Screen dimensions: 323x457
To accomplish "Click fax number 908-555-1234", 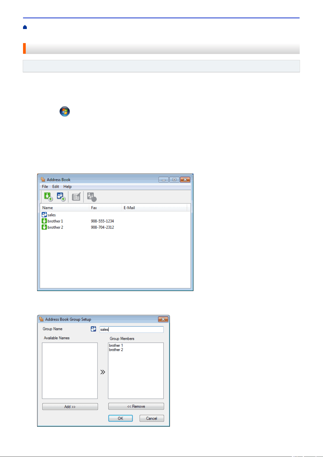I will (102, 221).
